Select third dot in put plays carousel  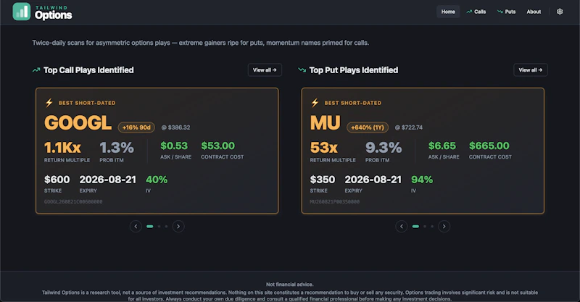point(432,226)
